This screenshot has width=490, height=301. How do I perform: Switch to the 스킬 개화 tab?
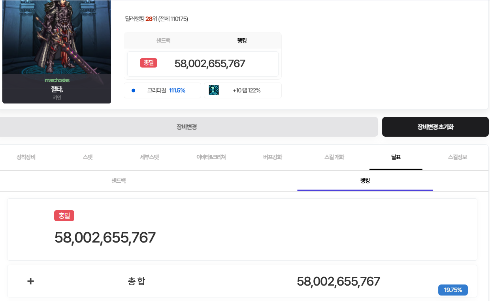pyautogui.click(x=334, y=157)
